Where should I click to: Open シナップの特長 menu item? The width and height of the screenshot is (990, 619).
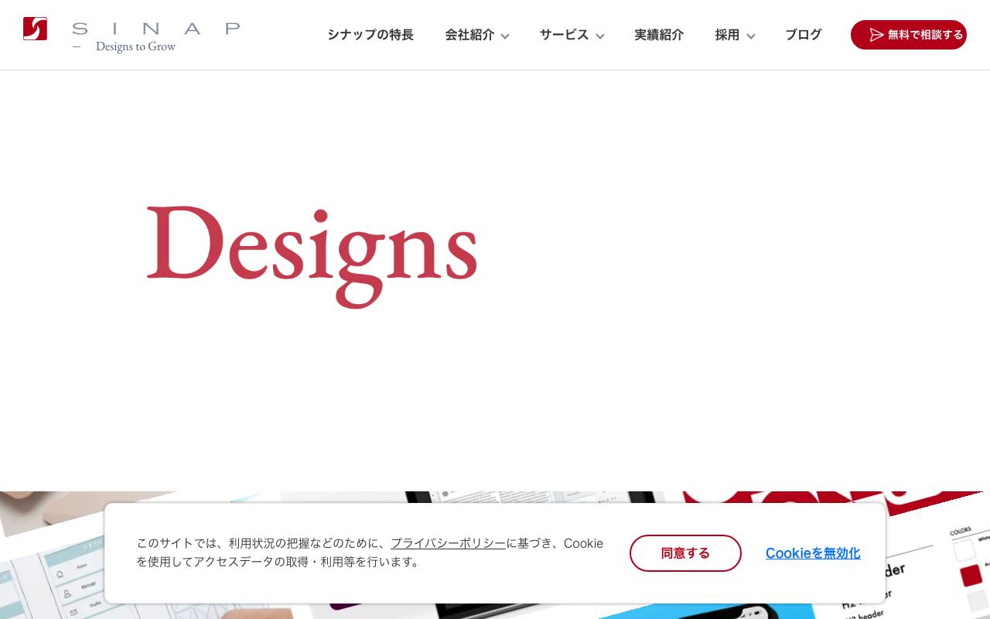click(x=370, y=35)
